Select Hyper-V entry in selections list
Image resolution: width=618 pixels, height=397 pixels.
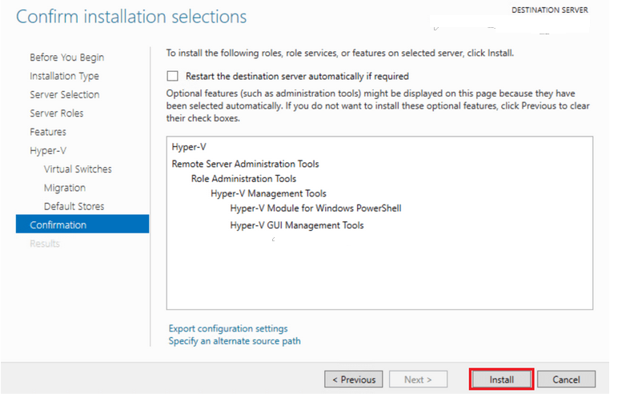point(189,147)
